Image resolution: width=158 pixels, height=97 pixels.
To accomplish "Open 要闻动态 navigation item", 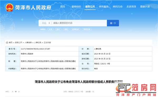I will 76,7.
